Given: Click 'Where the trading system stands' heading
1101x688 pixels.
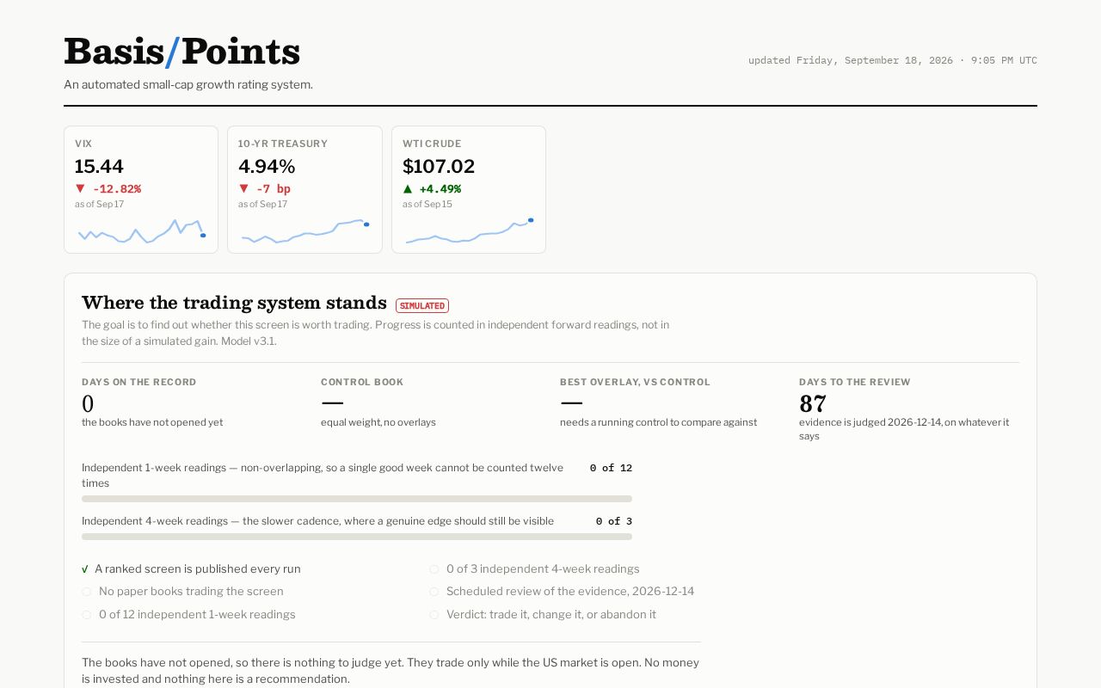Looking at the screenshot, I should [x=234, y=303].
